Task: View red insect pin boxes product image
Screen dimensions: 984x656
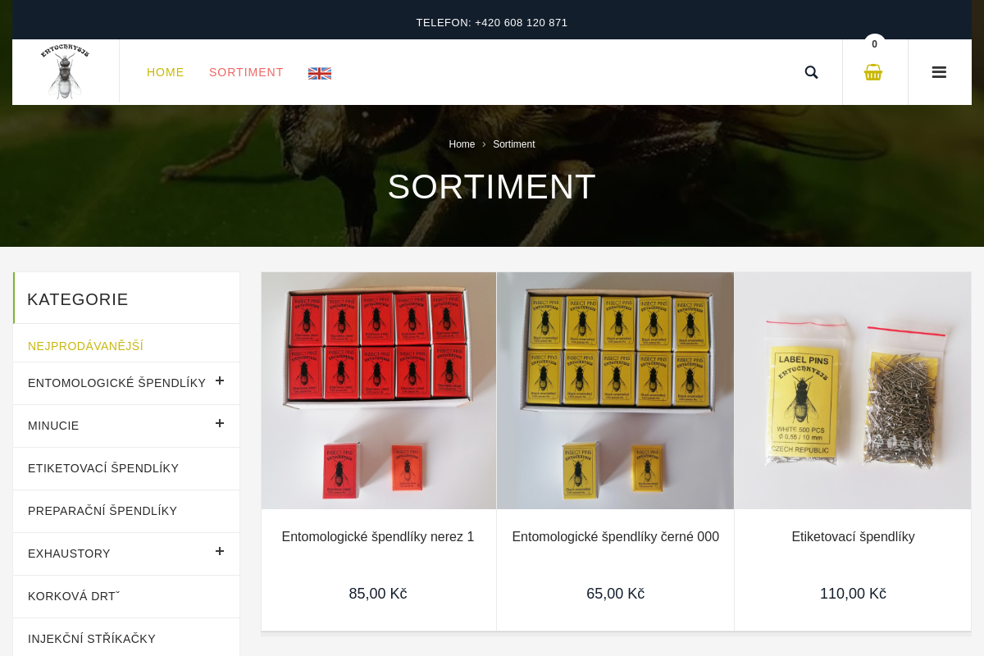Action: (x=379, y=390)
